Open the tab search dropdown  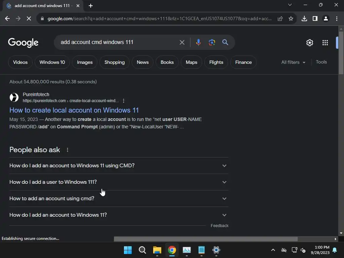290,5
